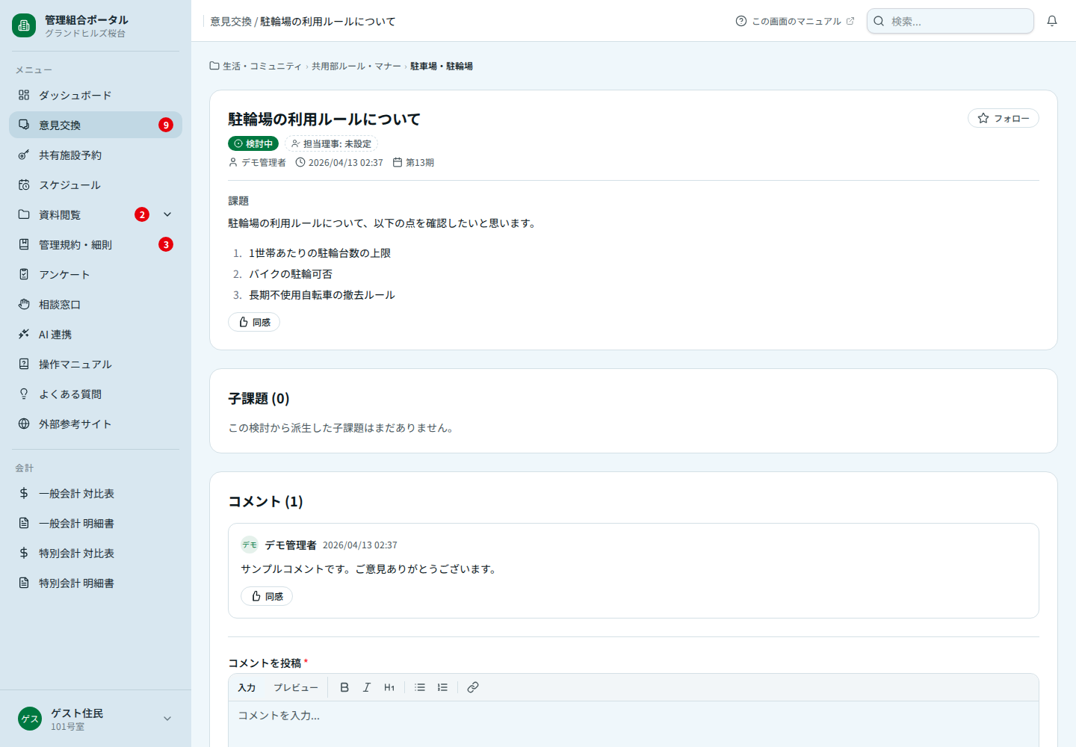Click 意見交換 in the header breadcrumb
This screenshot has height=747, width=1076.
[231, 22]
